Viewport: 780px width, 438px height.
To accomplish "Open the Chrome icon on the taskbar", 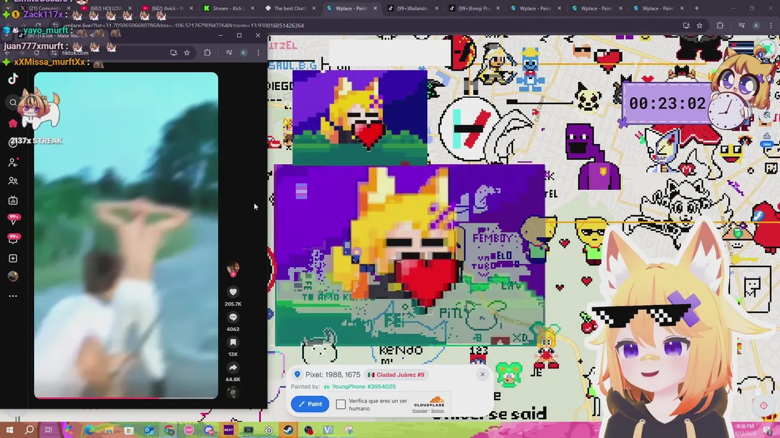I will click(169, 430).
